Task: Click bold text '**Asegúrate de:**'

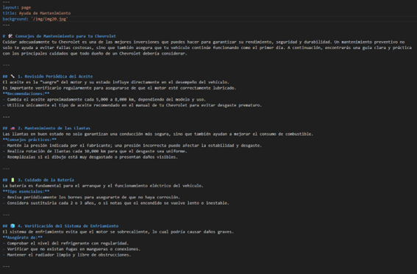Action: pyautogui.click(x=23, y=237)
